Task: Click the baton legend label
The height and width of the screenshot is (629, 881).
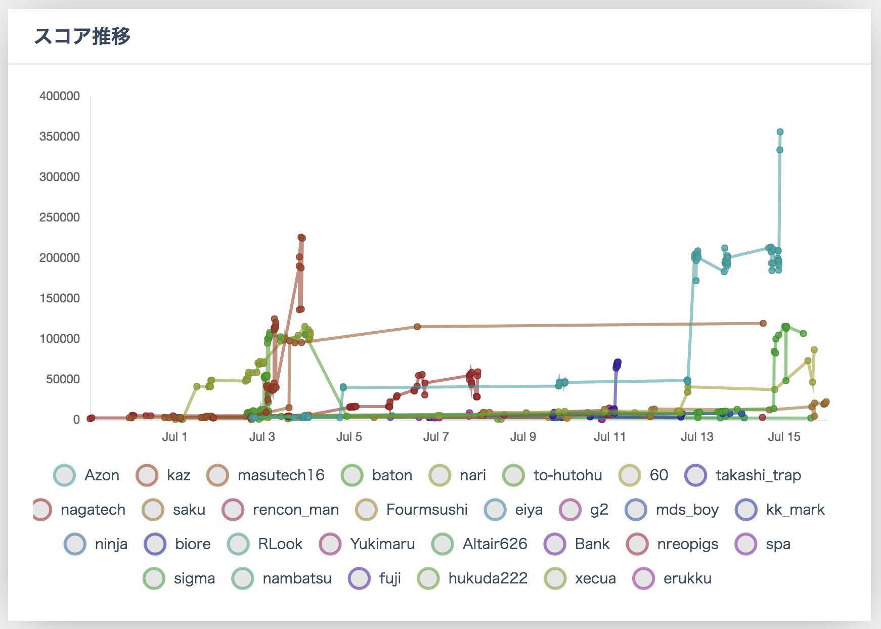Action: click(x=392, y=475)
